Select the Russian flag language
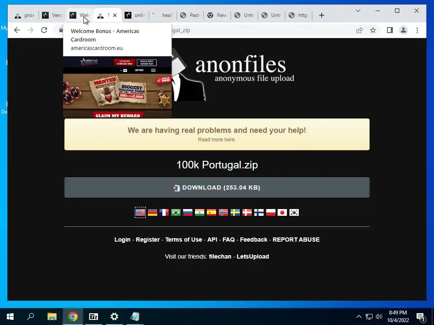Screen dimensions: 434x325 [188, 212]
